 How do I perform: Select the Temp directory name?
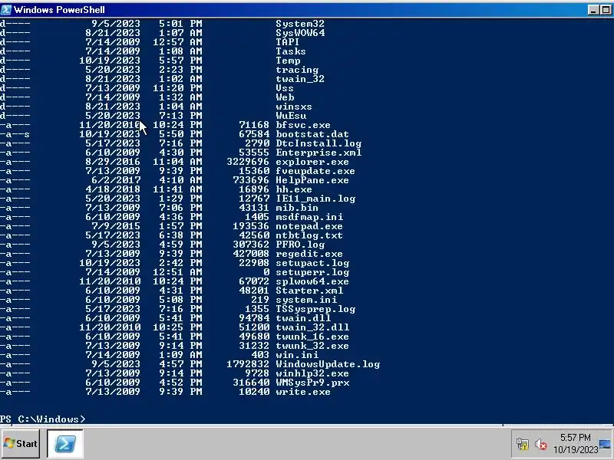(x=288, y=61)
